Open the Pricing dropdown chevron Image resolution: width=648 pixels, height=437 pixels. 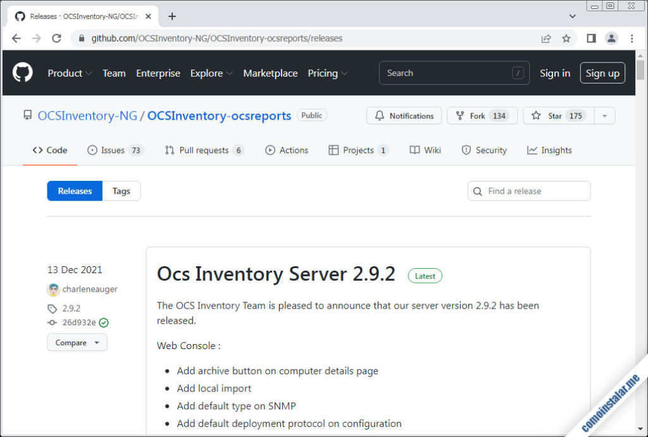point(345,73)
